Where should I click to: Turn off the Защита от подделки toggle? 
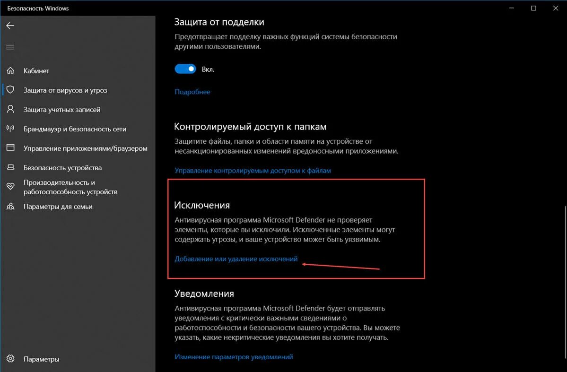click(x=185, y=69)
